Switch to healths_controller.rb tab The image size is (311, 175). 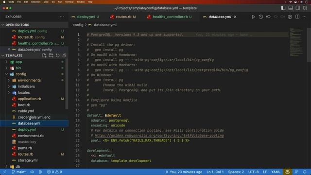coord(170,17)
